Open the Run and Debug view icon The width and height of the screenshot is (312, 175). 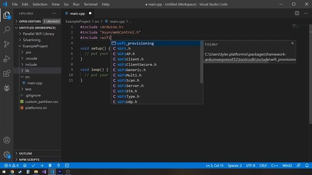pos(6,59)
